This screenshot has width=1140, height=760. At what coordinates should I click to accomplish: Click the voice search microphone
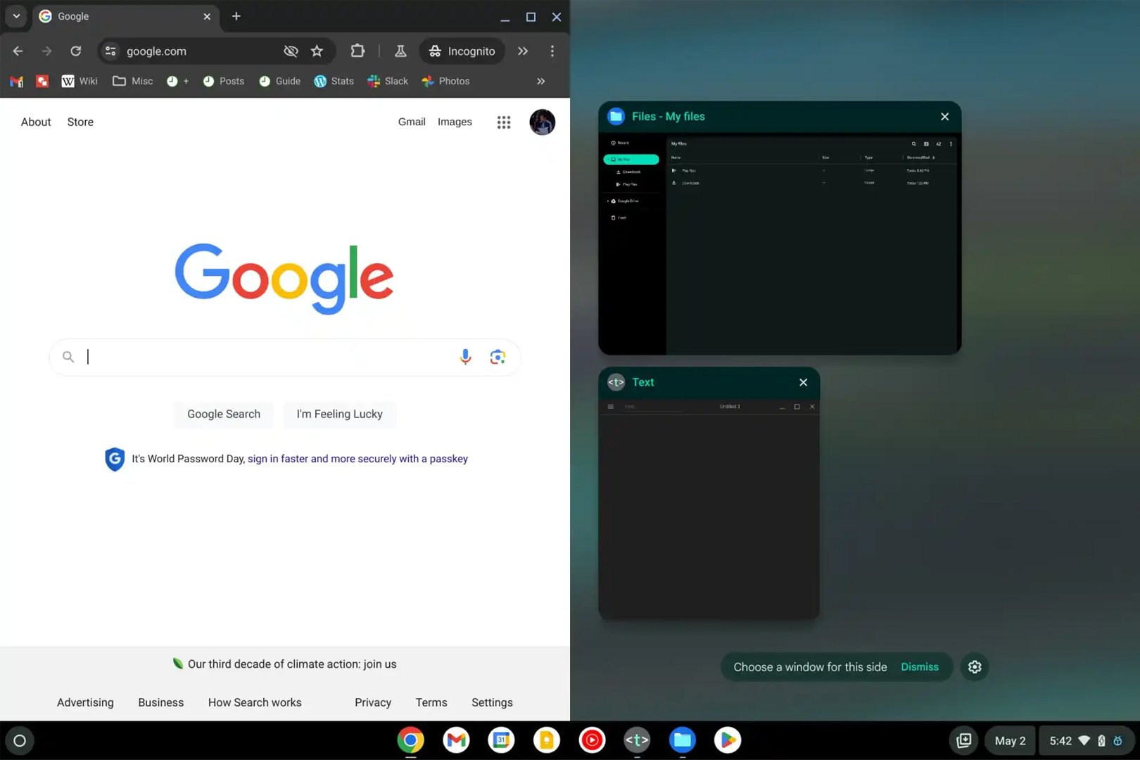coord(464,357)
